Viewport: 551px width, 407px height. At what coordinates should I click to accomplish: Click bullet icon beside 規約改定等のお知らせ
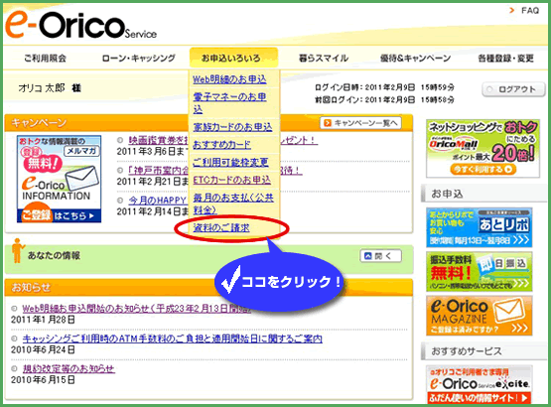click(14, 368)
